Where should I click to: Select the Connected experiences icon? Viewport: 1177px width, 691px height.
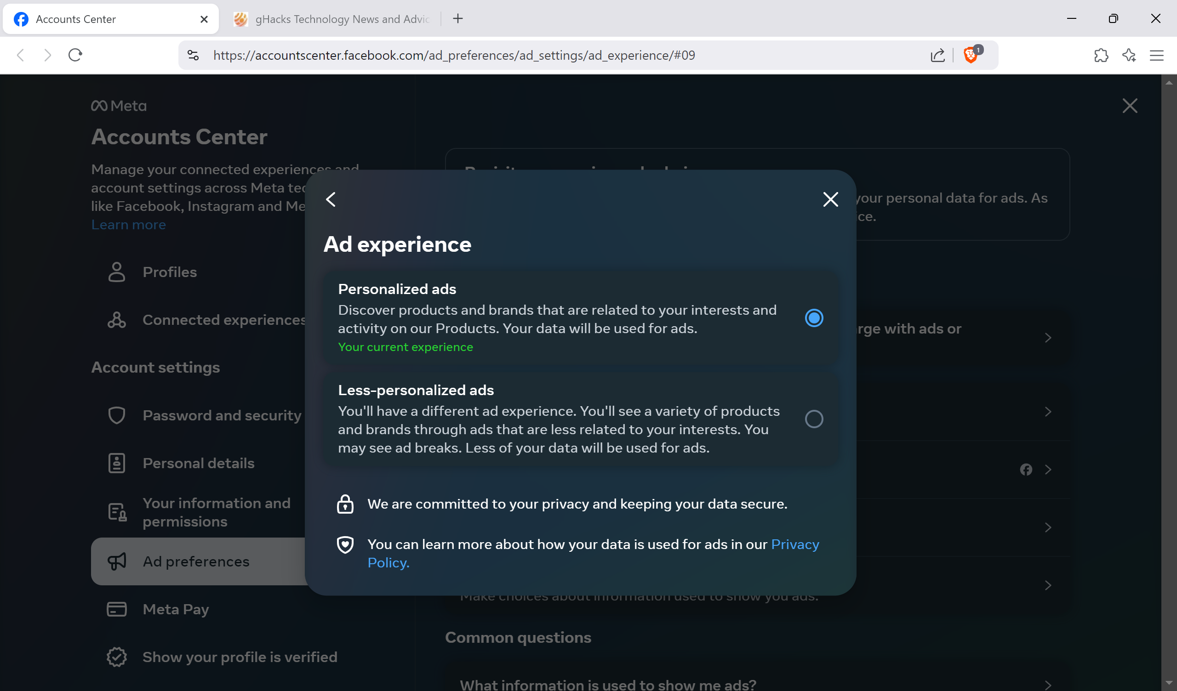(x=116, y=320)
